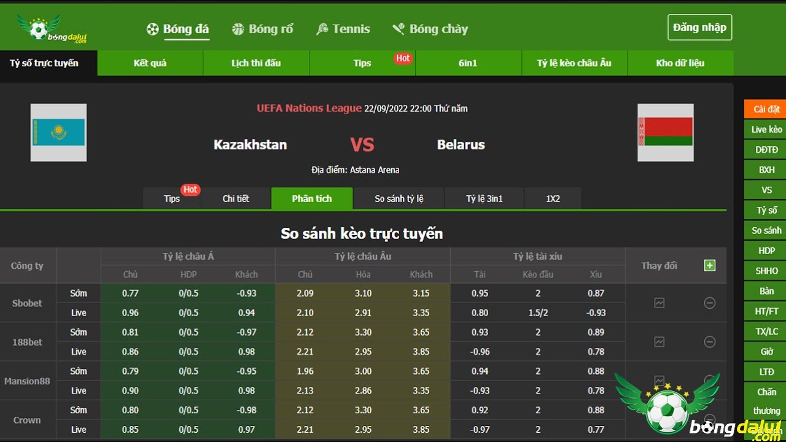Open the Lịch thi đấu tab
Screen dimensions: 786x442
pyautogui.click(x=256, y=63)
